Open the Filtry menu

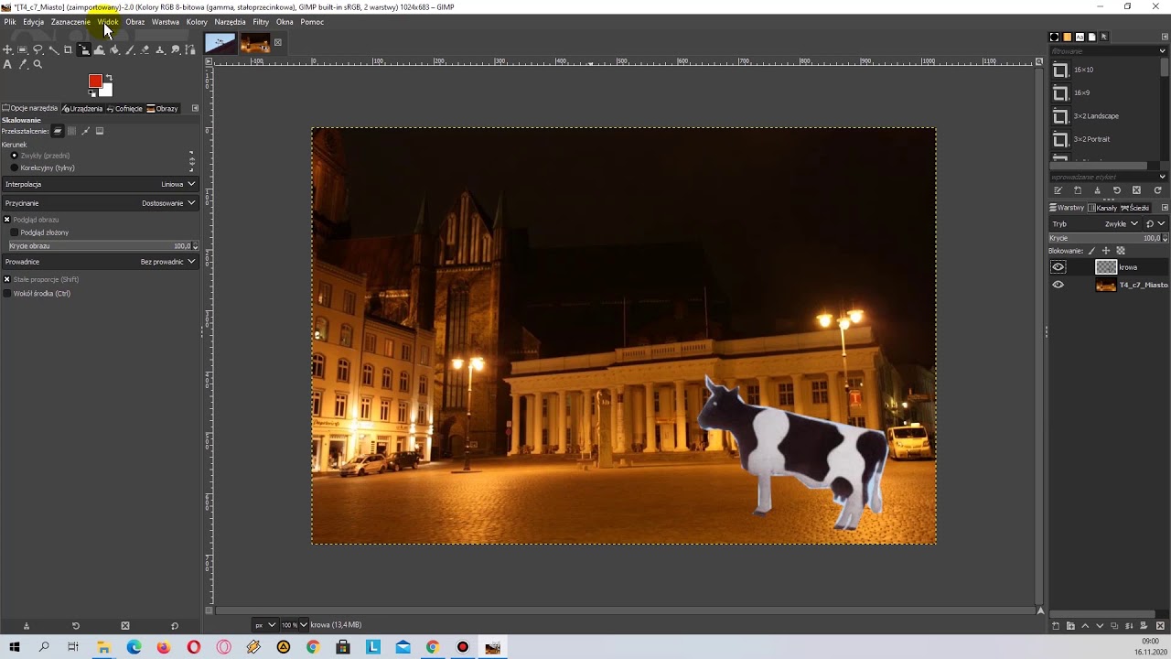click(x=261, y=22)
